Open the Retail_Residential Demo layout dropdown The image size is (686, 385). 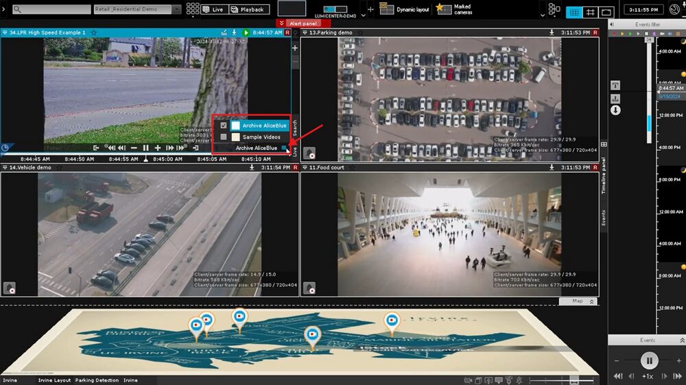pyautogui.click(x=176, y=10)
